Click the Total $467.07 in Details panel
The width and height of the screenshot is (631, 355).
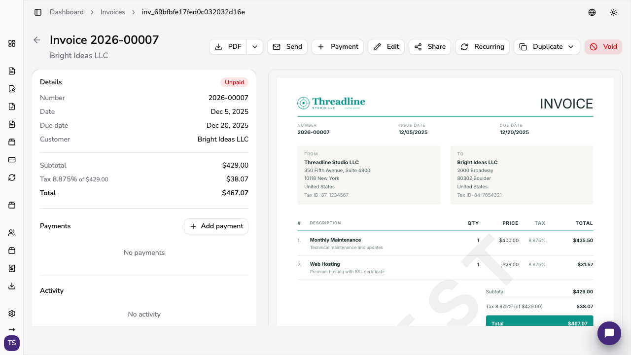pyautogui.click(x=235, y=193)
